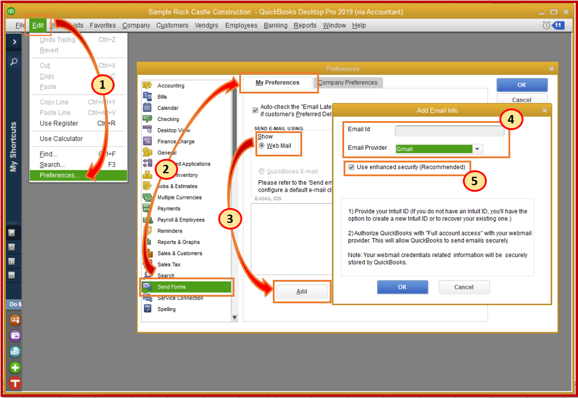Select Payroll & Employees in preferences list

[180, 219]
